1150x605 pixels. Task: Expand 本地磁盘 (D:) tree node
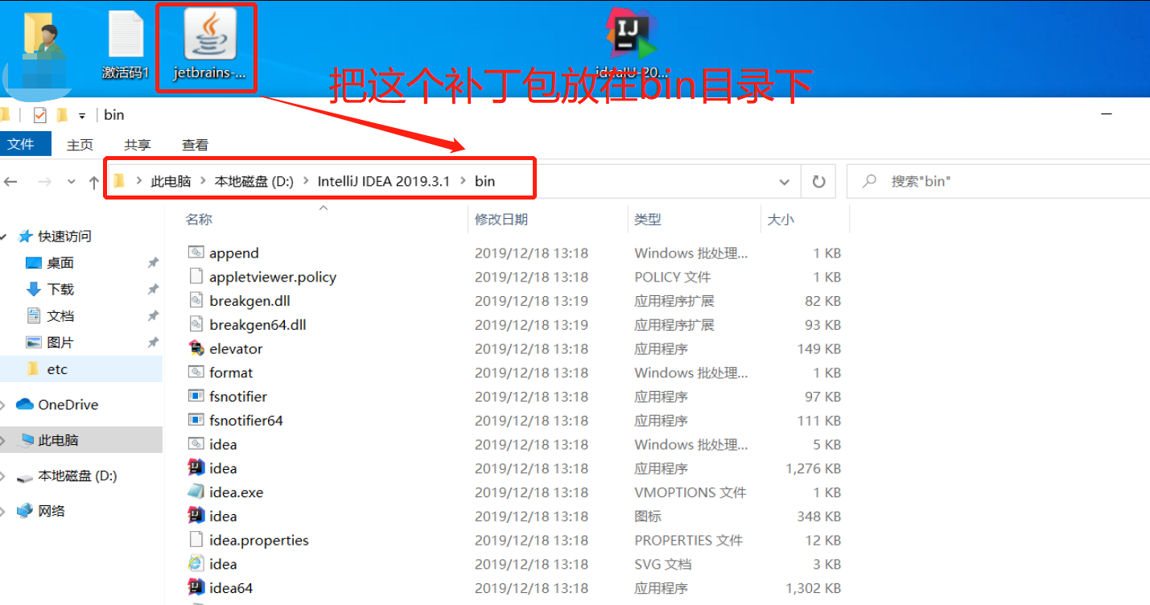(x=4, y=475)
